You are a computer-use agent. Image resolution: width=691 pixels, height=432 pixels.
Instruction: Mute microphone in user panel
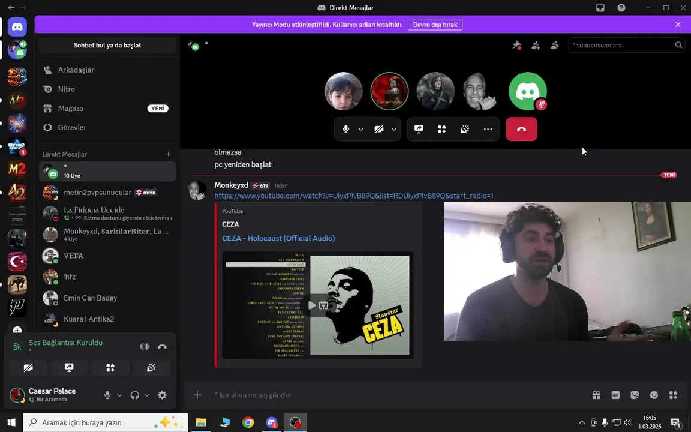coord(107,395)
